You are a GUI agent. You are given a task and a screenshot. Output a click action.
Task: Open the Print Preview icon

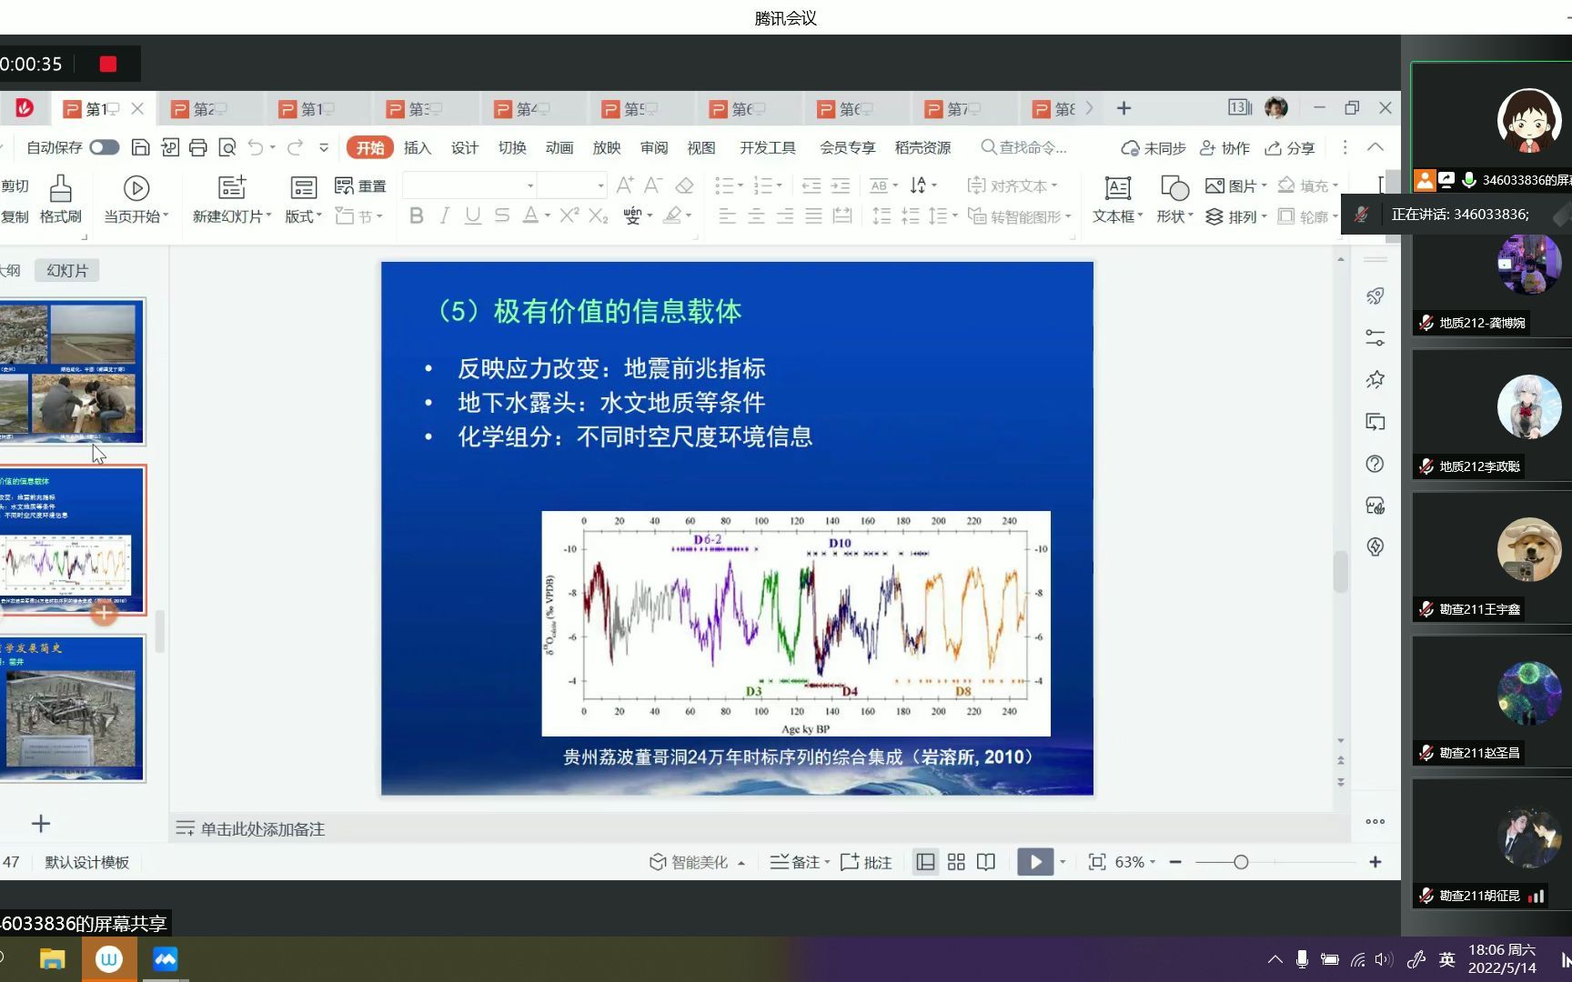pyautogui.click(x=227, y=147)
